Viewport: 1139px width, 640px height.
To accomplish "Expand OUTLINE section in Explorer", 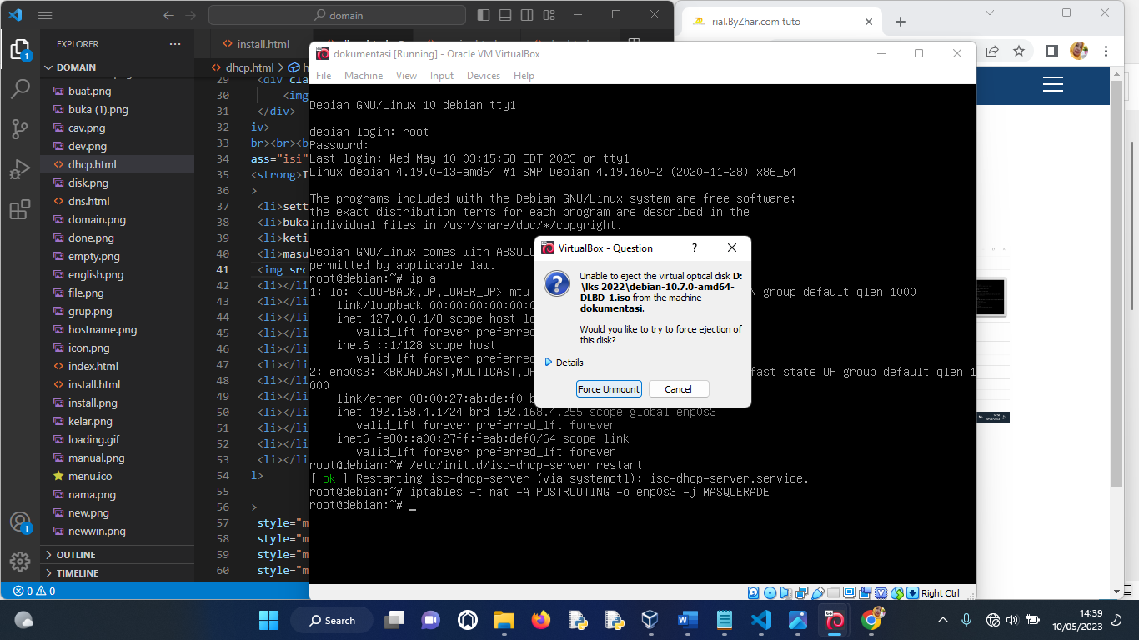I will coord(117,555).
